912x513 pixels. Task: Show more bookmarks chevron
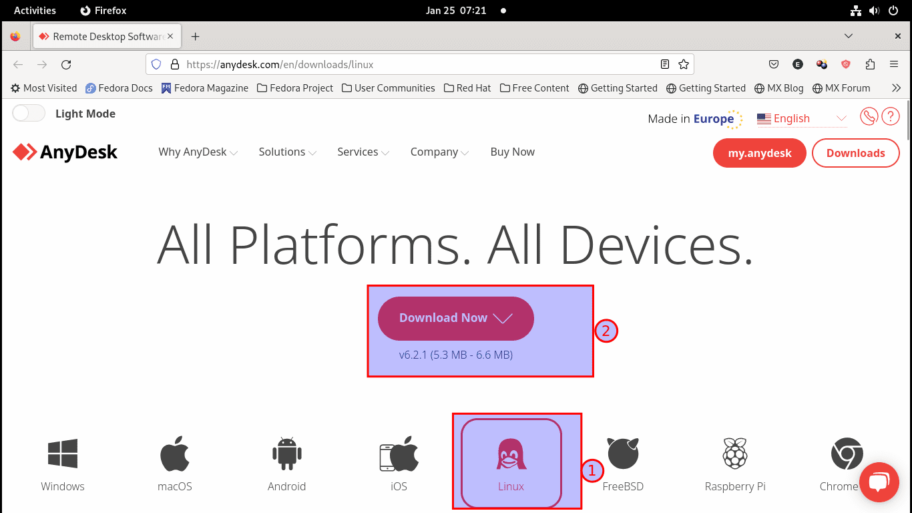point(897,88)
